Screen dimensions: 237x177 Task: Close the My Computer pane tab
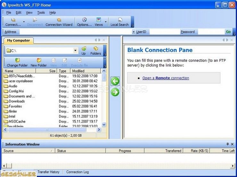pyautogui.click(x=104, y=40)
